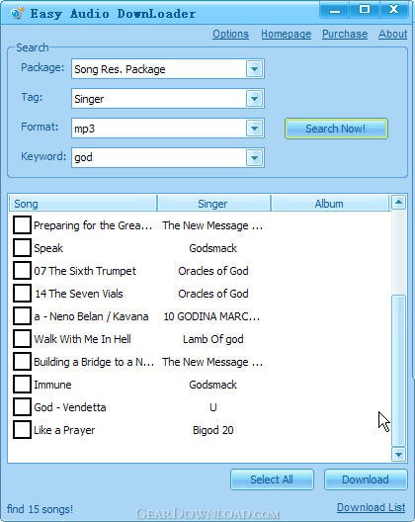Viewport: 415px width, 522px height.
Task: Check 'Building a Bridge to a N...' checkbox
Action: click(x=22, y=362)
